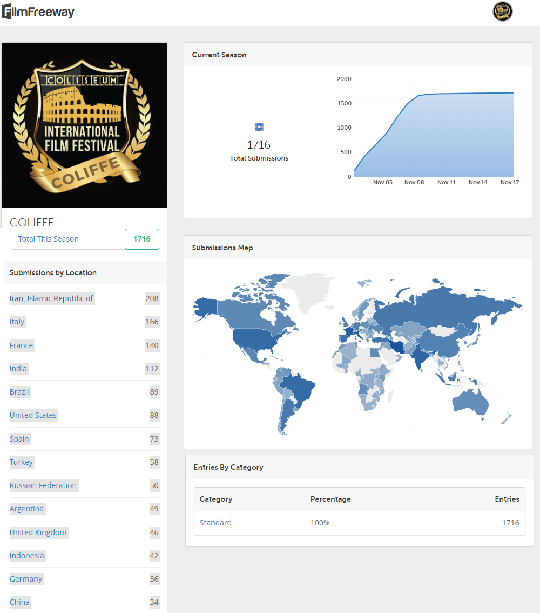Open Spain submissions link
Viewport: 540px width, 613px height.
point(19,438)
